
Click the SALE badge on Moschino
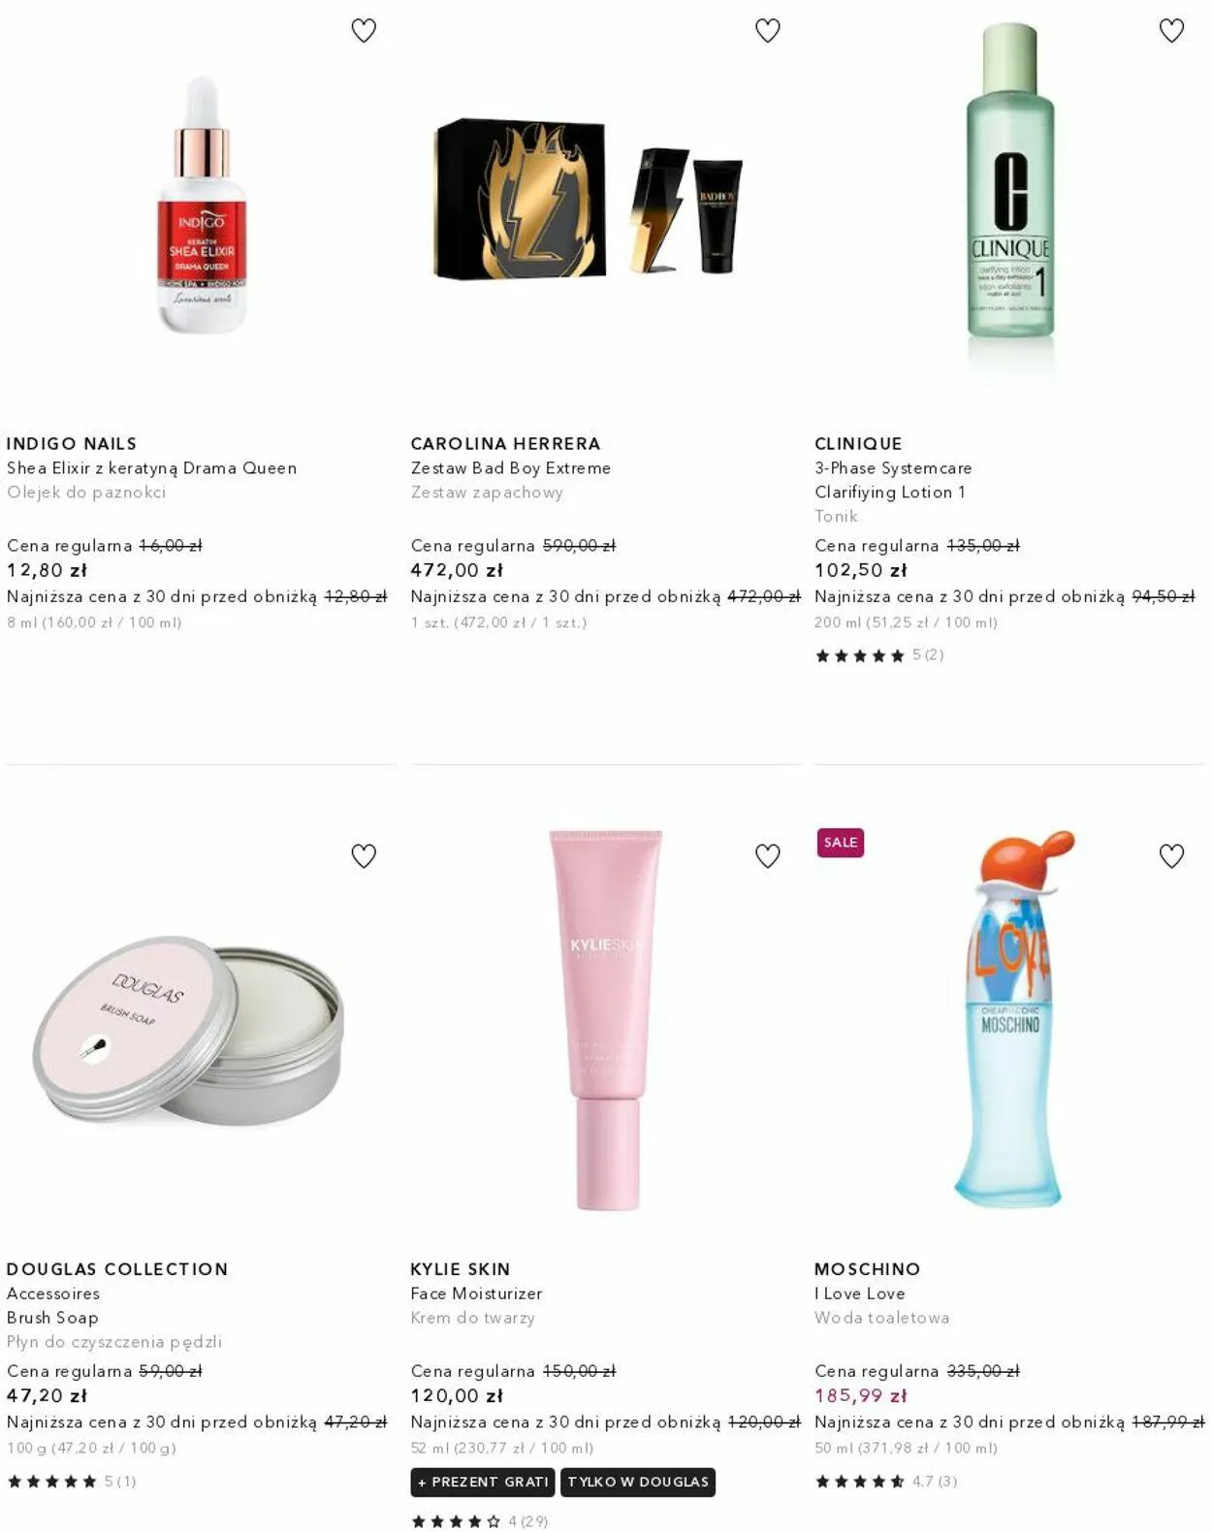point(841,843)
